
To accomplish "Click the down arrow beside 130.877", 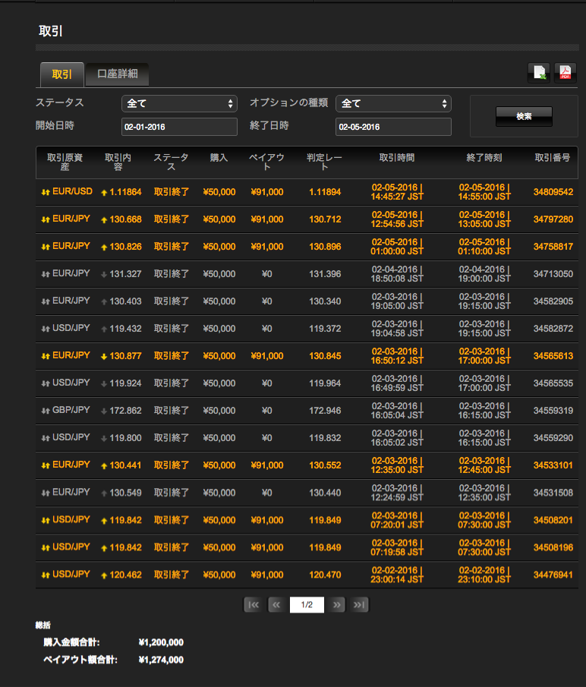I will pyautogui.click(x=104, y=356).
